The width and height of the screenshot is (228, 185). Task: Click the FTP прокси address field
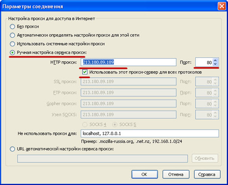[x=128, y=92]
